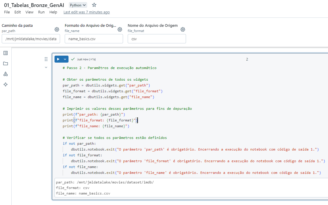Focus the name_basics.csv widget input
Screen dimensions: 328x205
point(94,39)
